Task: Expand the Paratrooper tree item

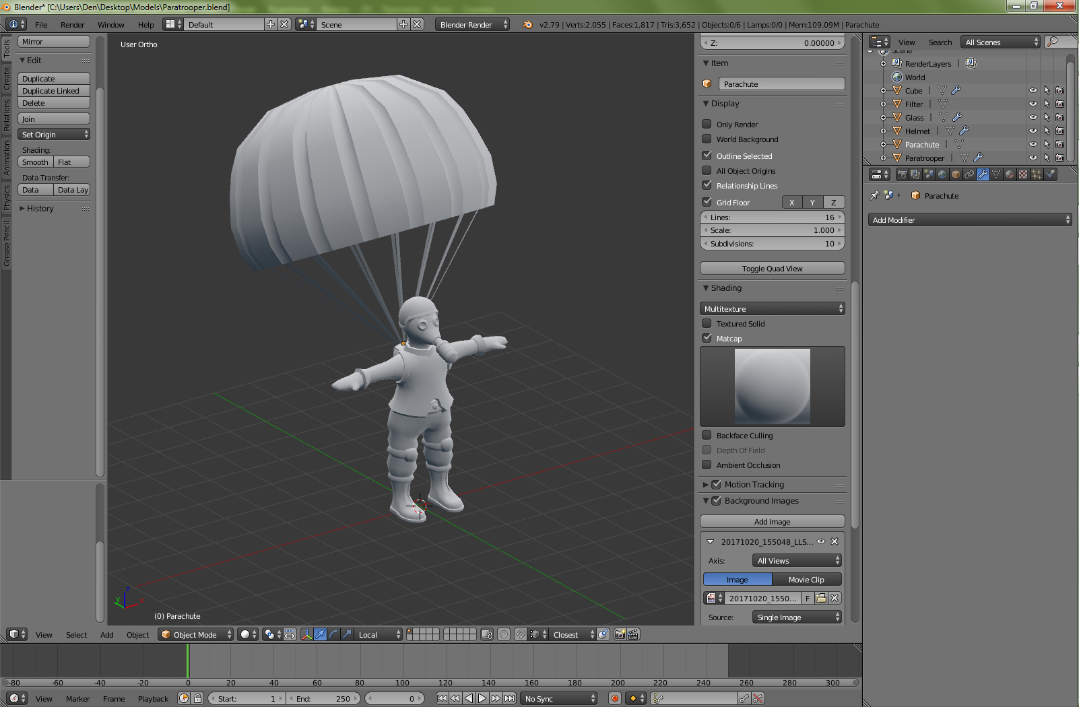Action: click(883, 158)
